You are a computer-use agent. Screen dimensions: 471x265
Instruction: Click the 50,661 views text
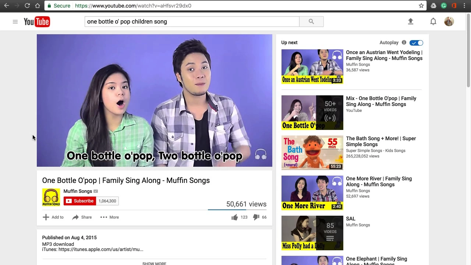(246, 204)
